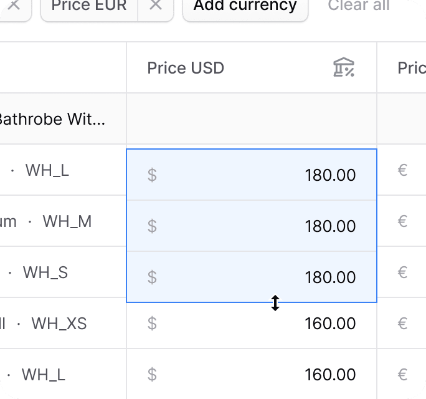Screen dimensions: 426x399
Task: Remove the Price EUR currency chip
Action: (156, 5)
